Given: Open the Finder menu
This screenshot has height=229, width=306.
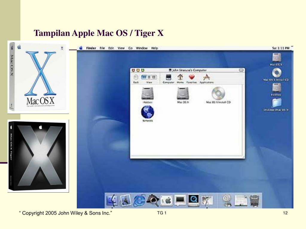Looking at the screenshot, I should (91, 48).
